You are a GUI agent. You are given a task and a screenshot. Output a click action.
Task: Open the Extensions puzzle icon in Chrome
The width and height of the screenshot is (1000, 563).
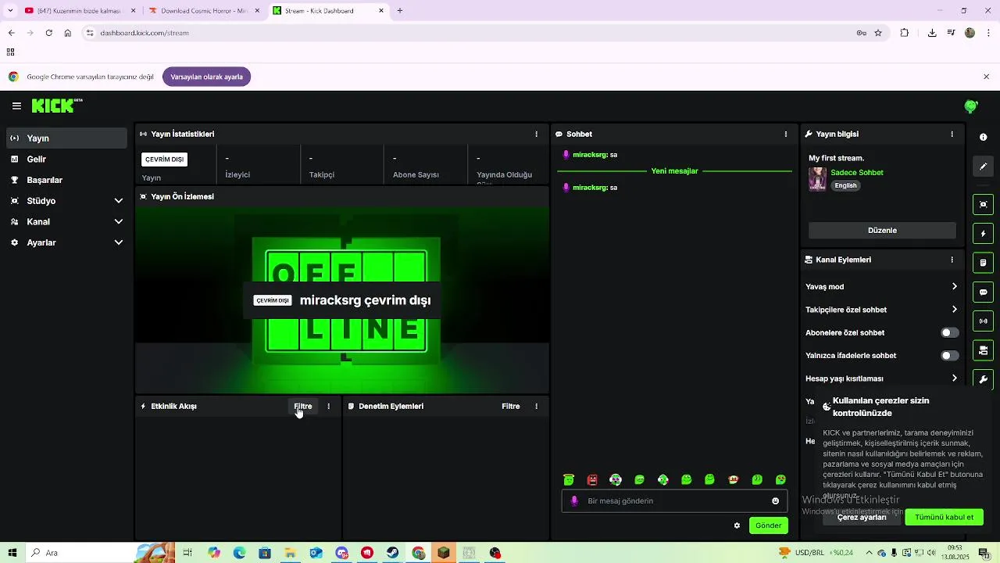tap(905, 33)
